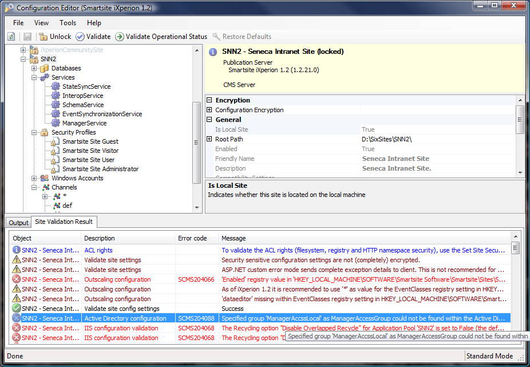This screenshot has width=530, height=367.
Task: Click the Friendly Name value Seneca Intranet Site
Action: [x=395, y=159]
